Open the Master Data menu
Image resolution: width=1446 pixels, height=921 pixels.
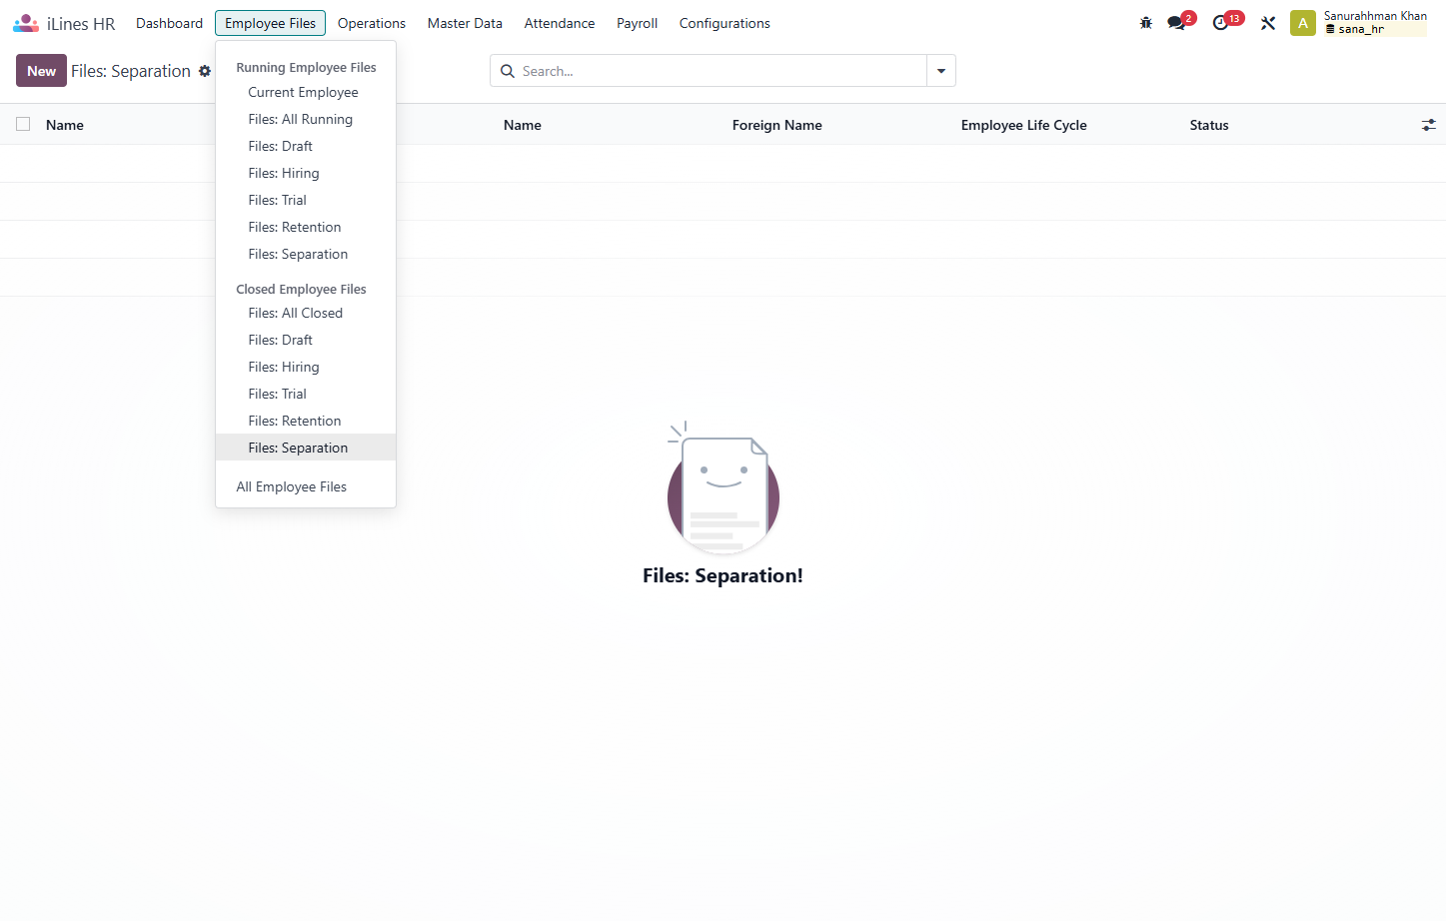pyautogui.click(x=465, y=23)
